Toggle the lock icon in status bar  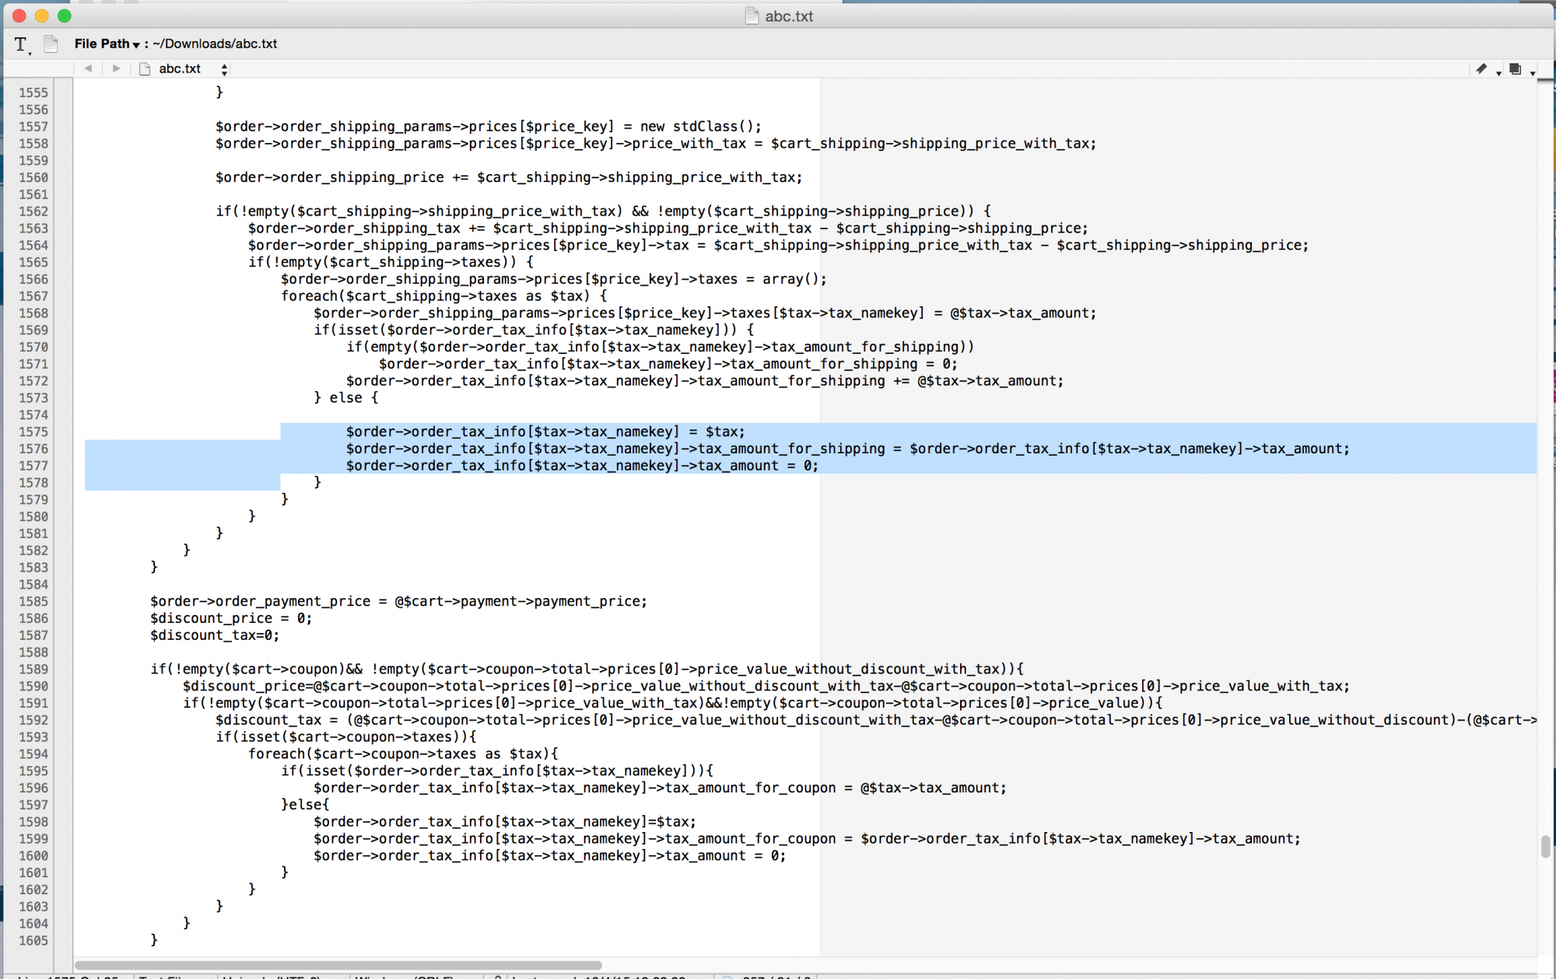(498, 977)
